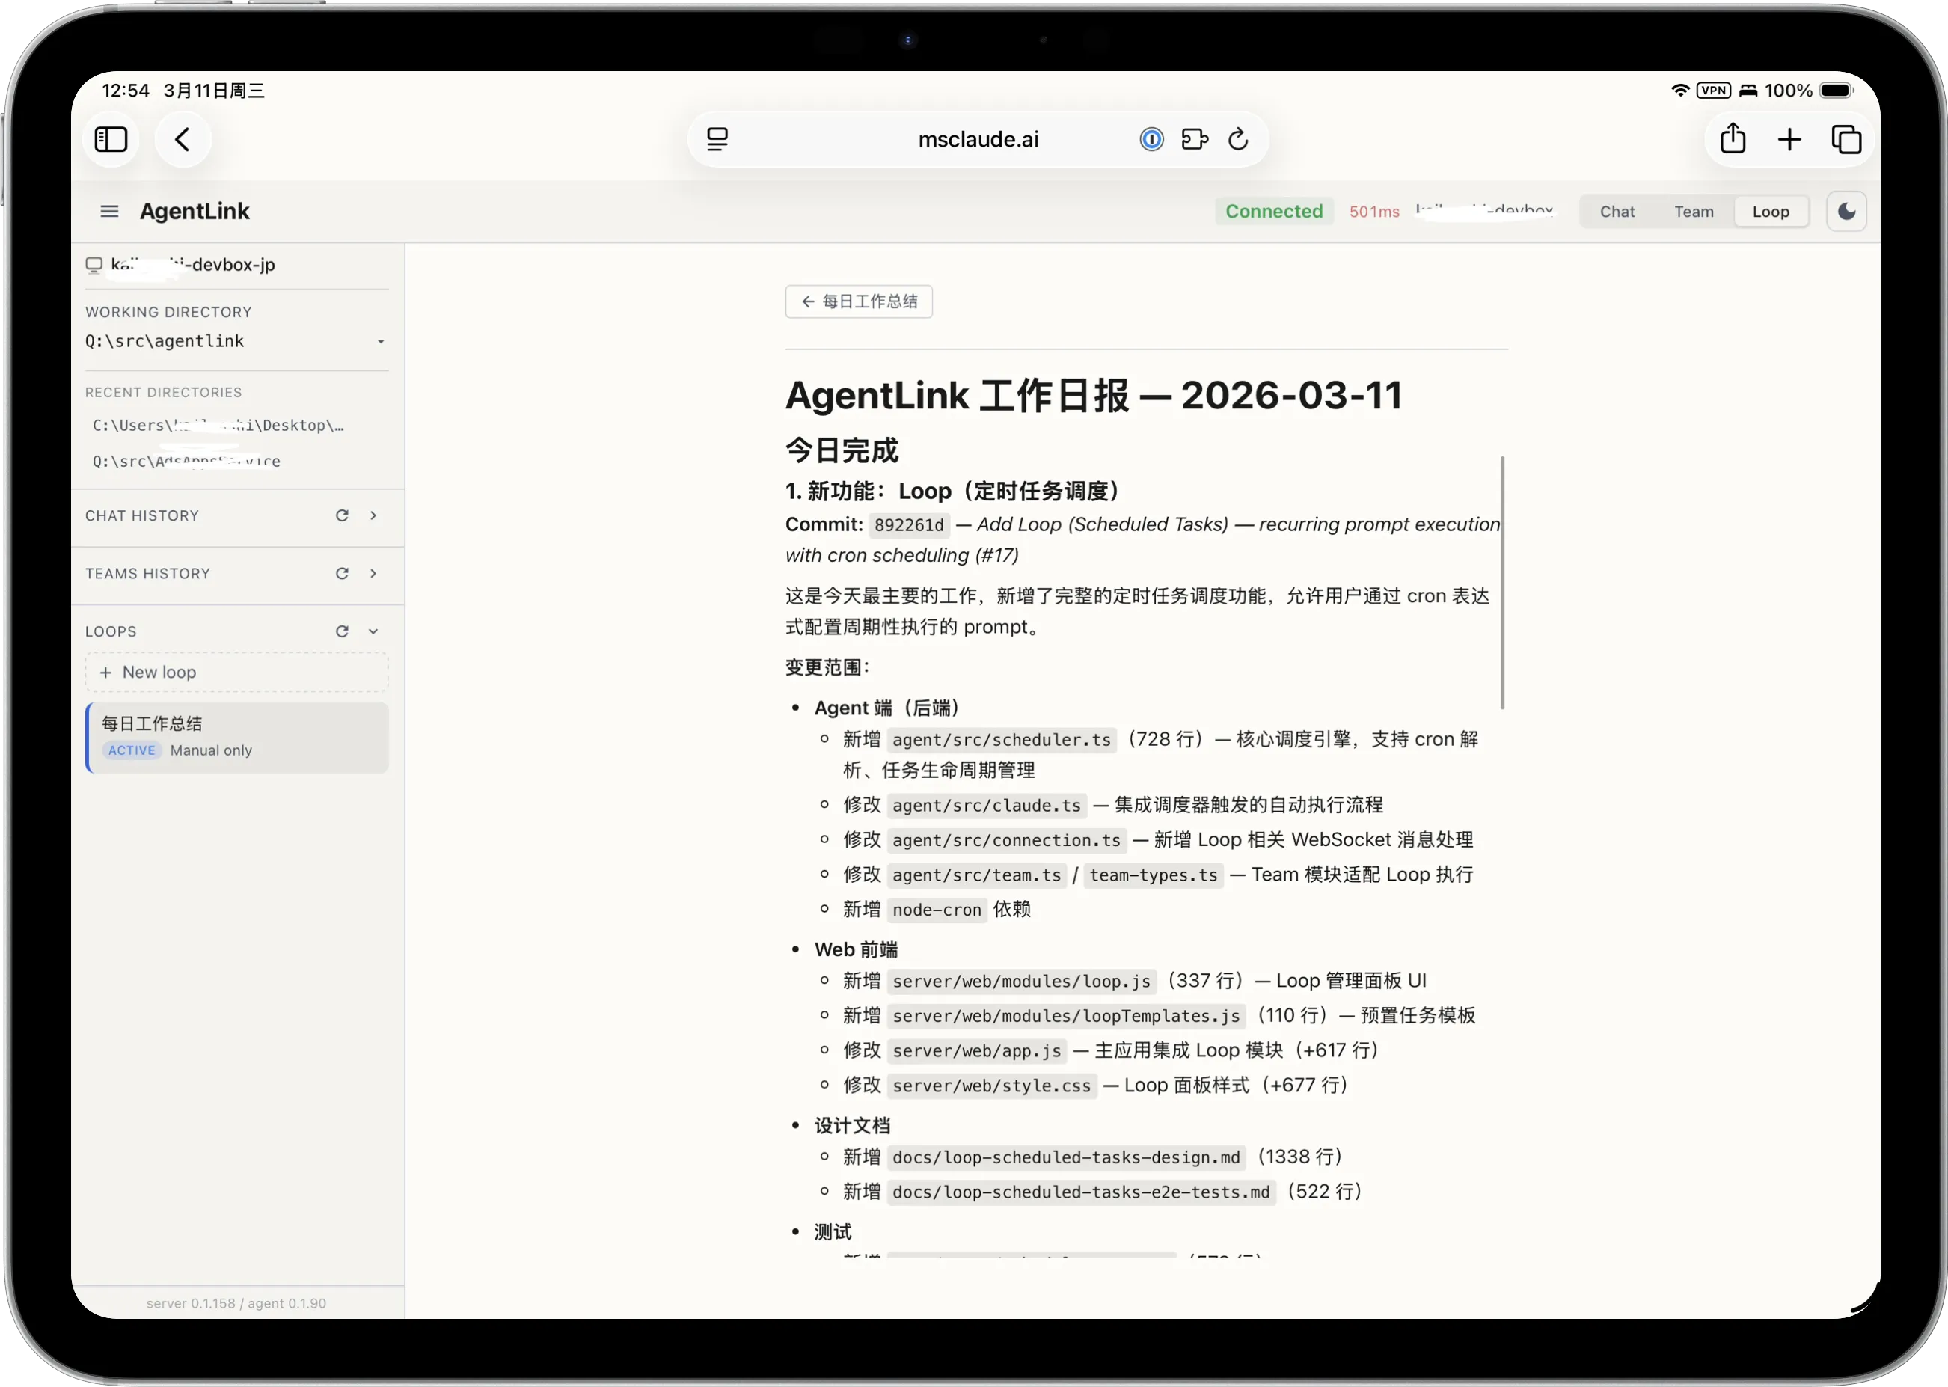Refresh the Teams History list
Image resolution: width=1948 pixels, height=1387 pixels.
point(342,573)
